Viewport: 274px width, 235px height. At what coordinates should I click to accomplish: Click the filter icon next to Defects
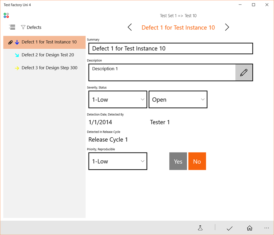pyautogui.click(x=23, y=27)
